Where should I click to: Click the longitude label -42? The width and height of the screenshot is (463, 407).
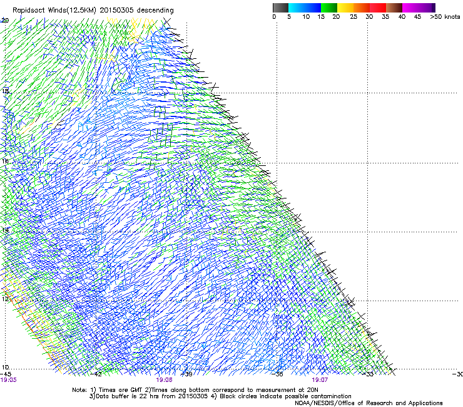pos(96,374)
